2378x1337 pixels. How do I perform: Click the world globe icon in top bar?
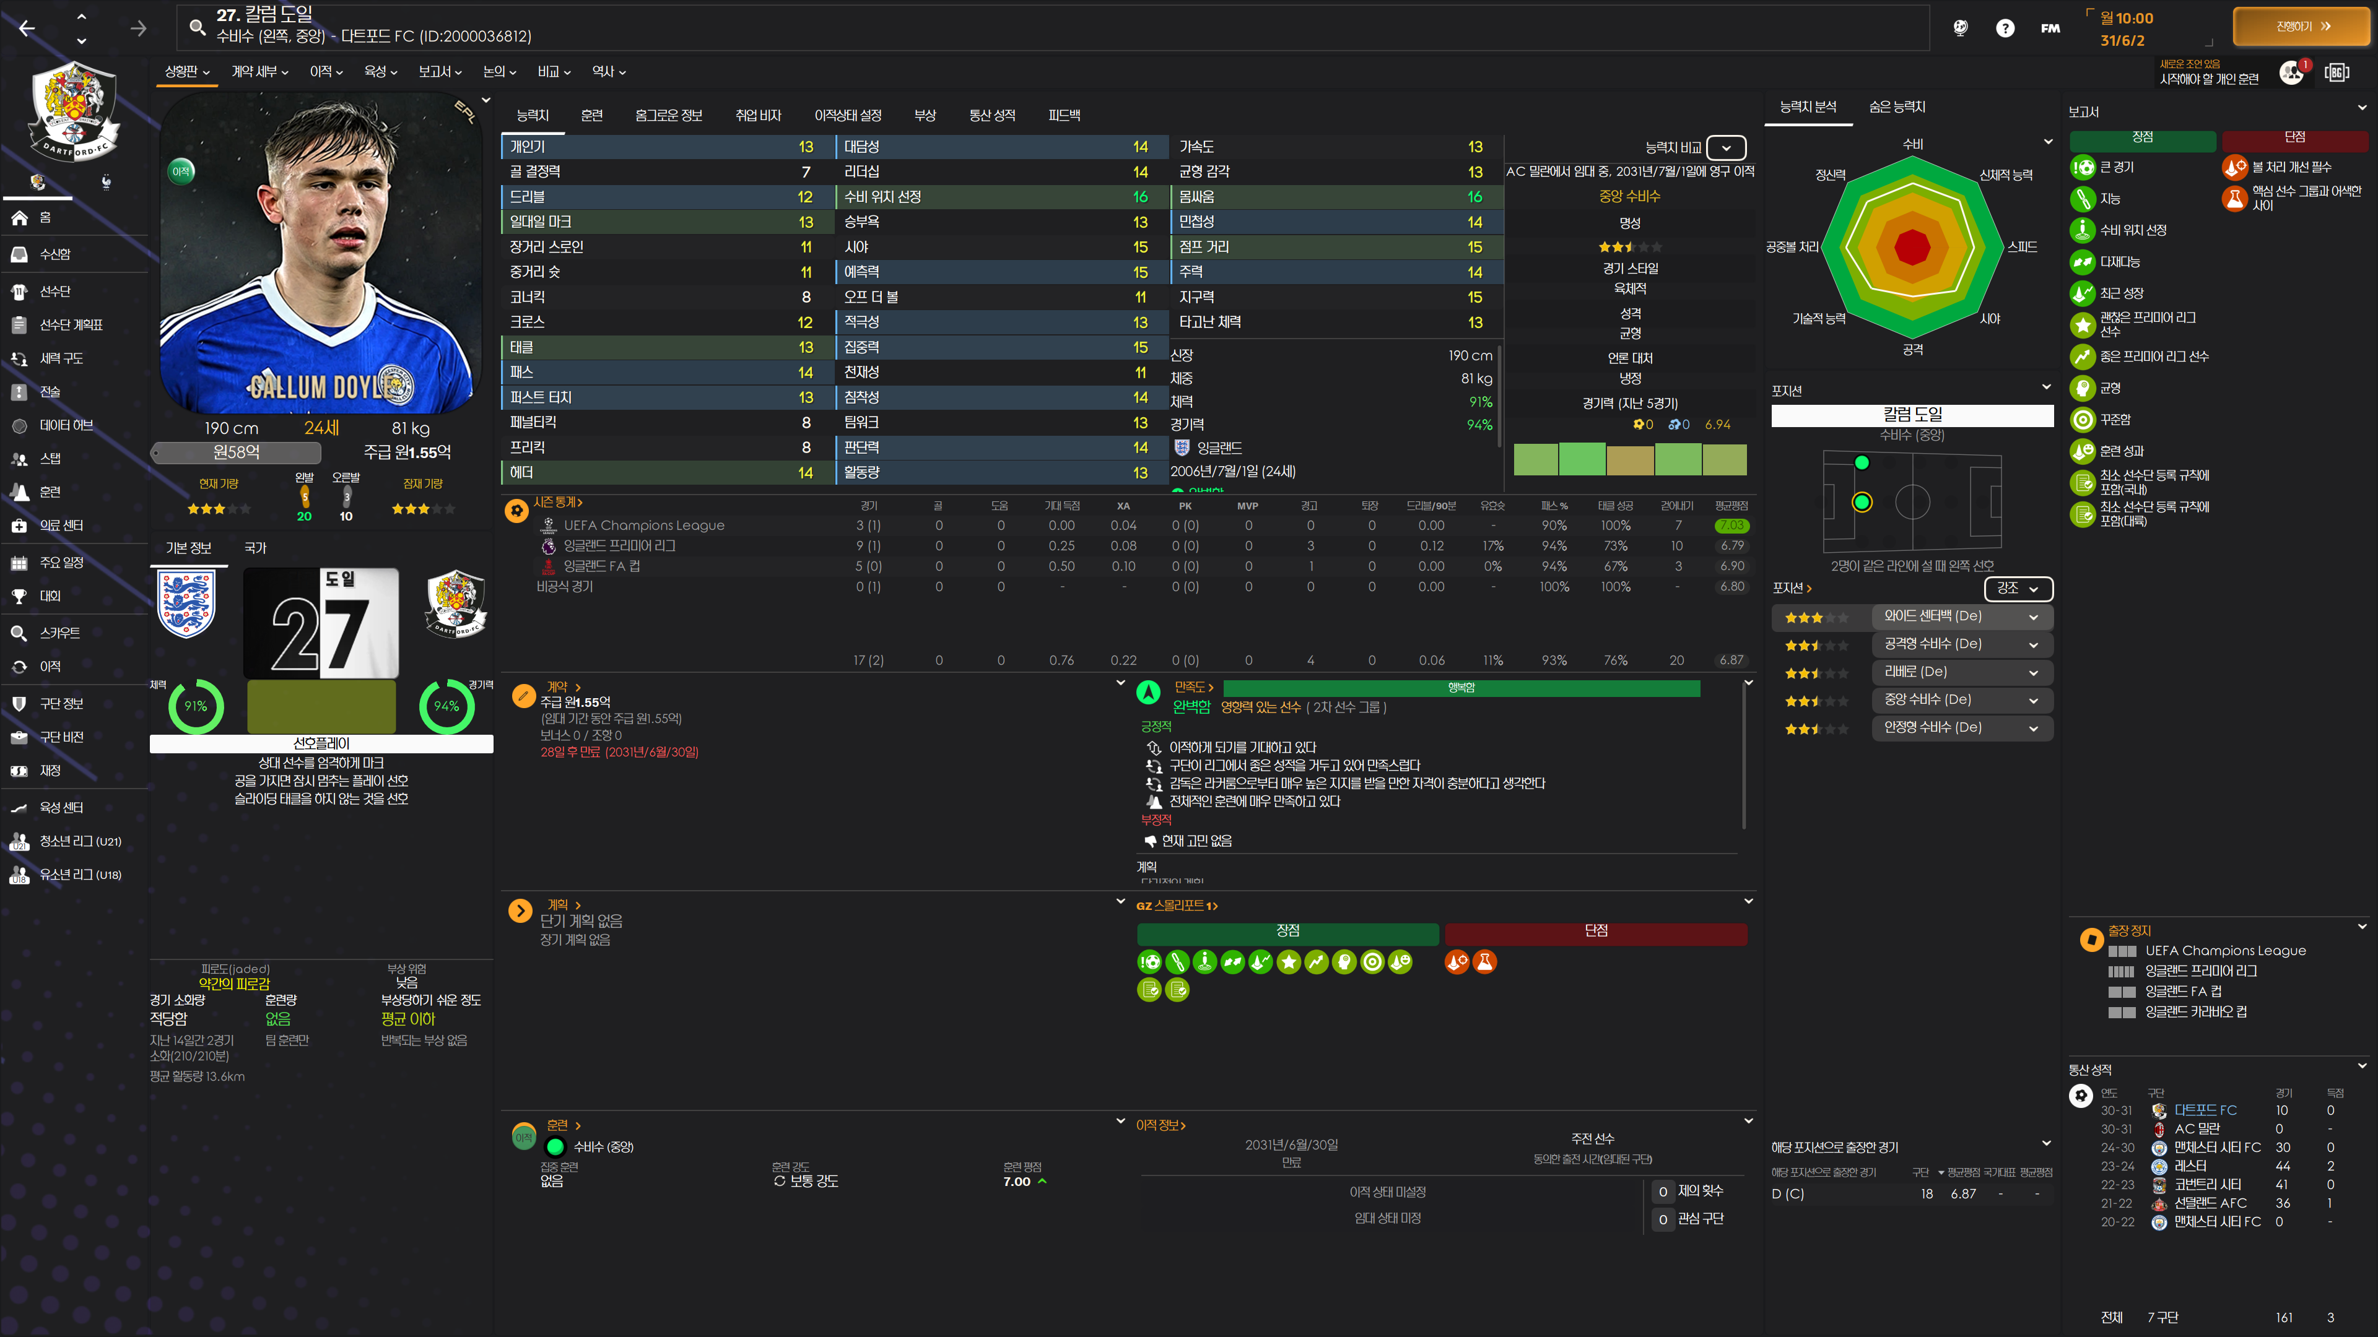click(1961, 28)
